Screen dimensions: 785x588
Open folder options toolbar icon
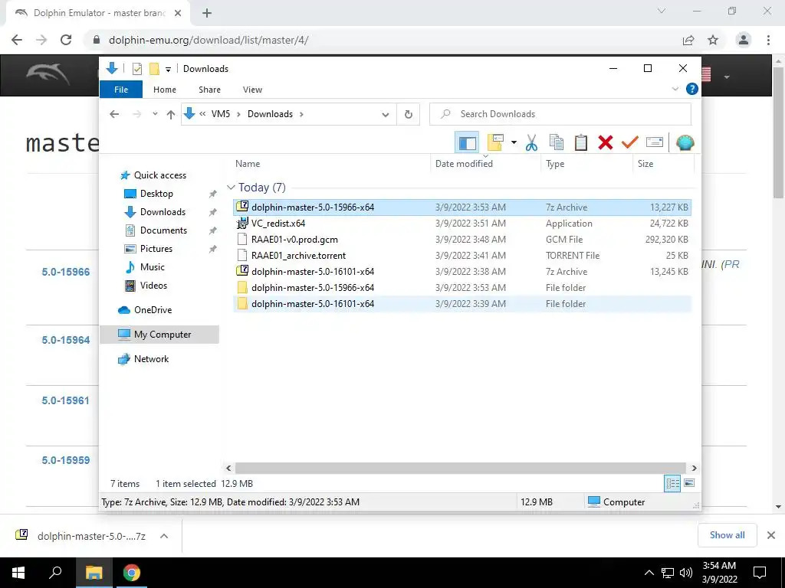coord(494,143)
